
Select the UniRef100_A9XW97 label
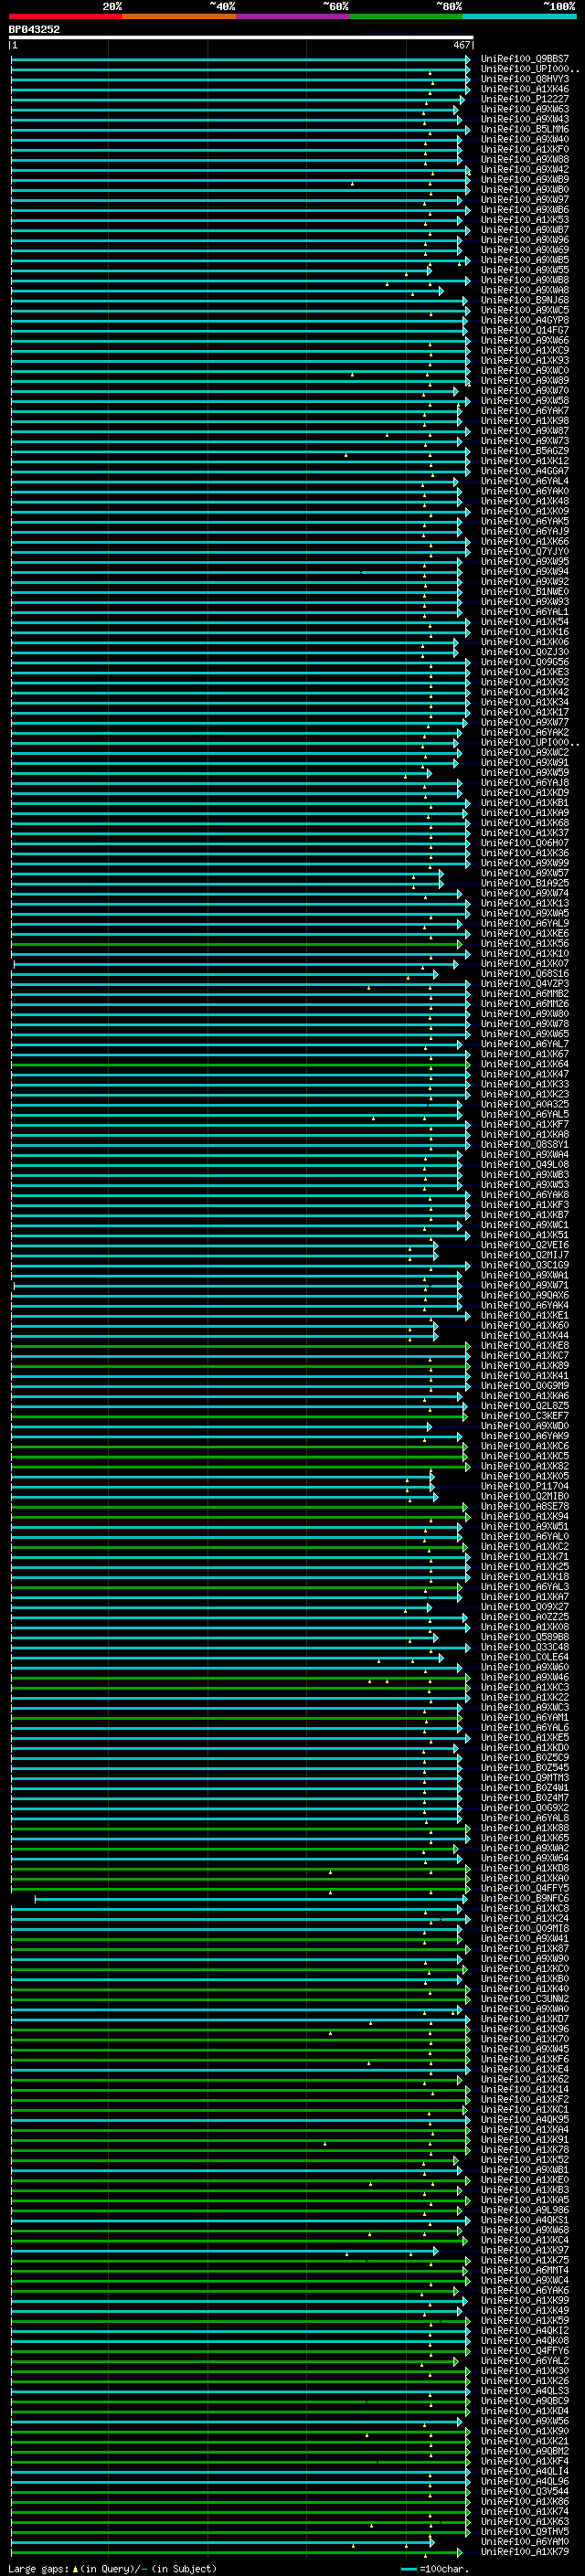coord(525,200)
